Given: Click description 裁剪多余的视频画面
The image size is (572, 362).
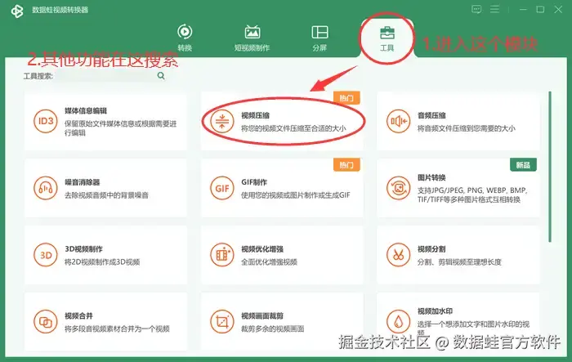Looking at the screenshot, I should click(x=272, y=328).
